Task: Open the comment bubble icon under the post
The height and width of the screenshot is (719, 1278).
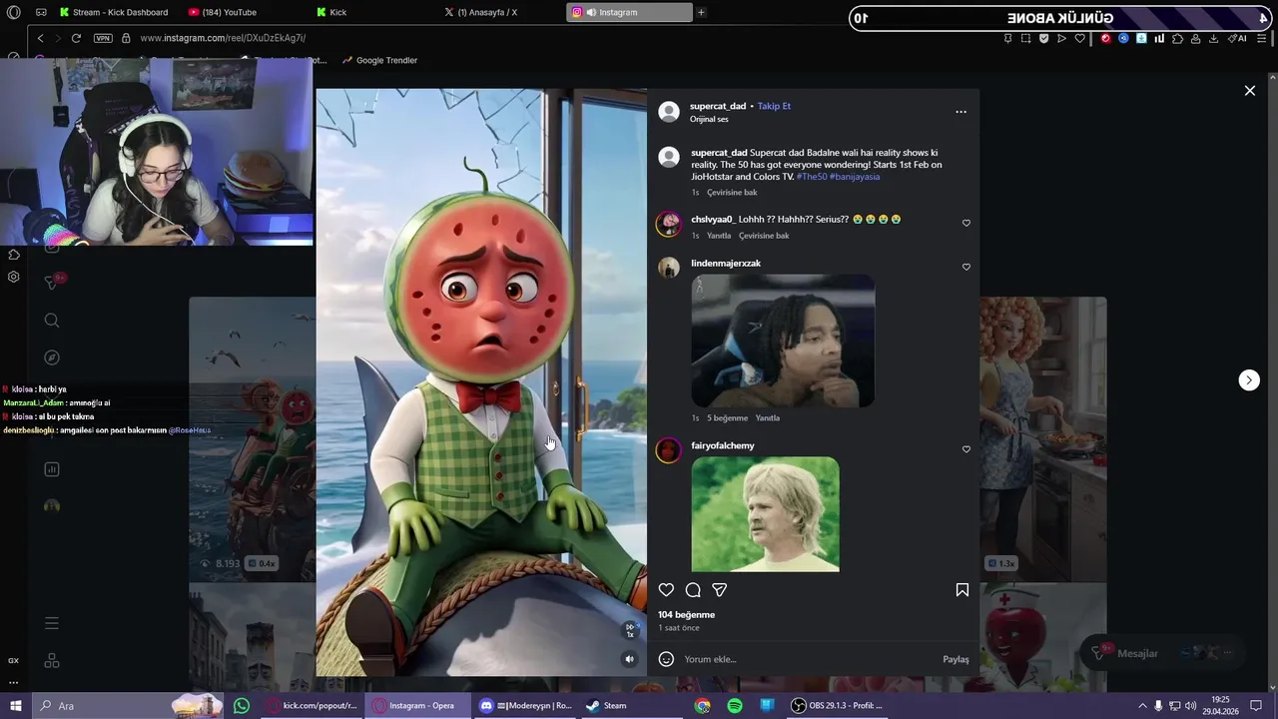Action: tap(693, 590)
